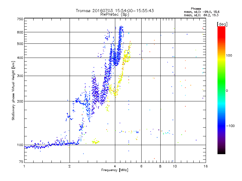Viewport: 242px width, 181px height.
Task: Click the y-axis tick label "750"
Action: pyautogui.click(x=20, y=19)
